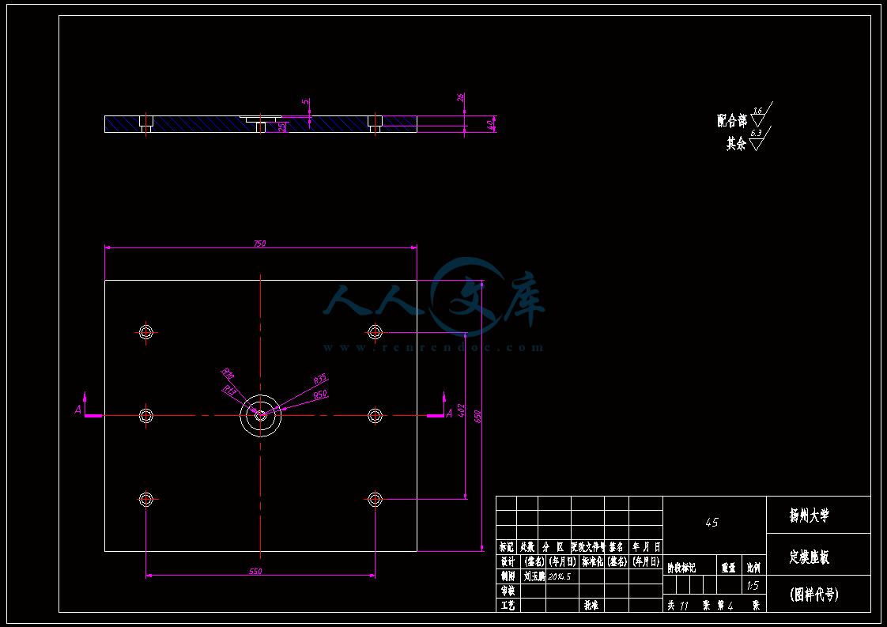
Task: Select the drafter name 刘玉鹏
Action: pos(534,576)
